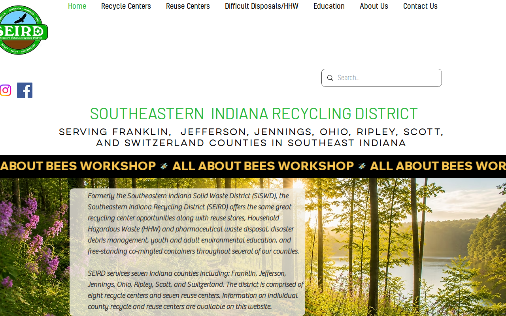
Task: Open the Contact Us menu item
Action: click(x=421, y=6)
